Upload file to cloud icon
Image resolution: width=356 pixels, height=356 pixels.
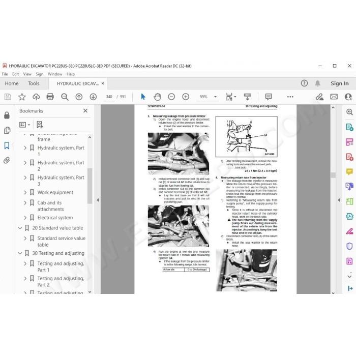coord(36,97)
